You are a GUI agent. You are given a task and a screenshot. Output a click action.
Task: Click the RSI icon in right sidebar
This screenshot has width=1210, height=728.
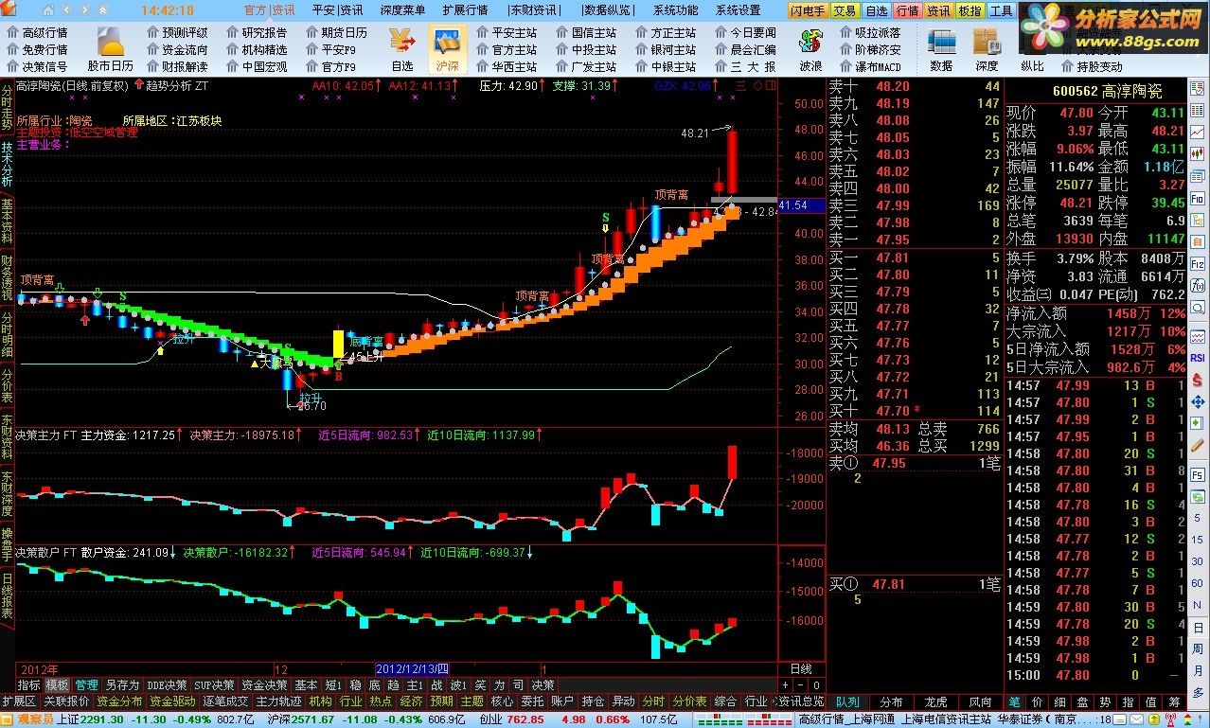pos(1198,358)
